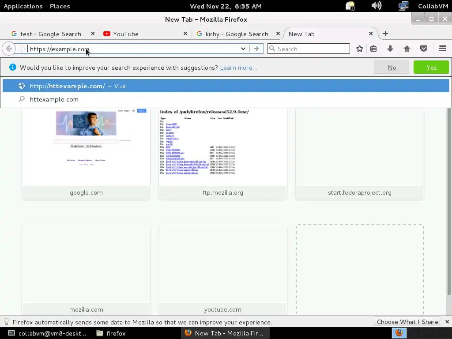Click the globe icon of Visit suggestion
Image resolution: width=452 pixels, height=339 pixels.
[x=22, y=86]
